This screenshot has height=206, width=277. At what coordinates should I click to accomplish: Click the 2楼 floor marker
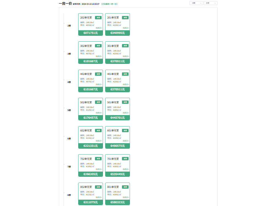point(69,26)
